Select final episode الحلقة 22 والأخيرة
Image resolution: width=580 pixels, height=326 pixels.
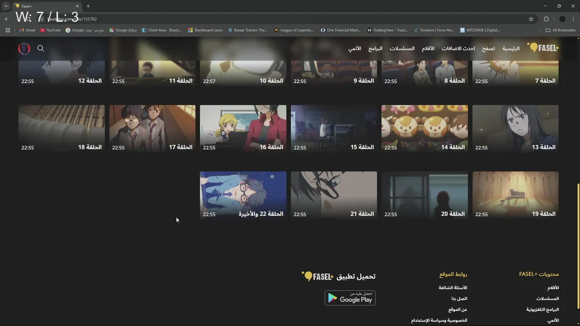[243, 196]
